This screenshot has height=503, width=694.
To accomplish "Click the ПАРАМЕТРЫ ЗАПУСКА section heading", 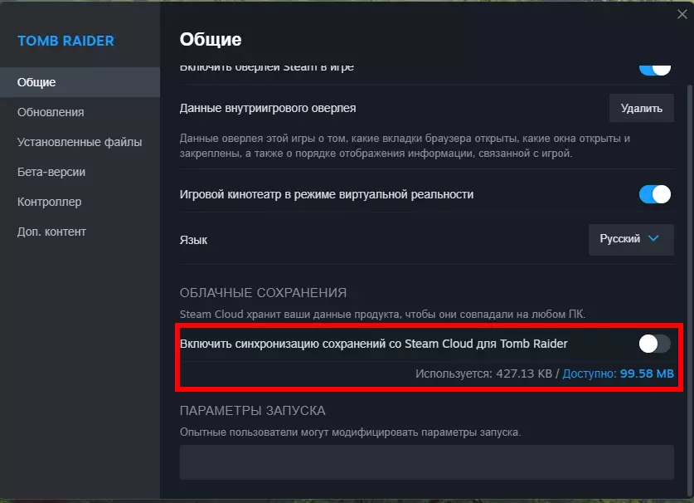I will tap(252, 411).
